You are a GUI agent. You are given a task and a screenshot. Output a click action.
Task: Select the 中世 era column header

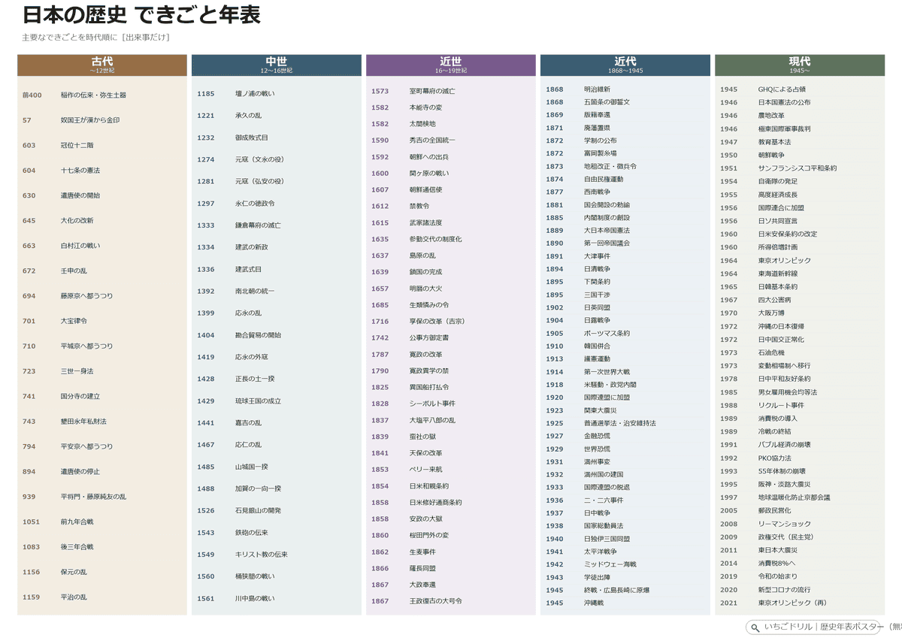(277, 65)
